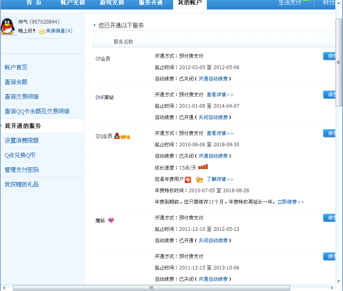Open 查询QQ卡余额及交易明细 sidebar item

pyautogui.click(x=37, y=111)
